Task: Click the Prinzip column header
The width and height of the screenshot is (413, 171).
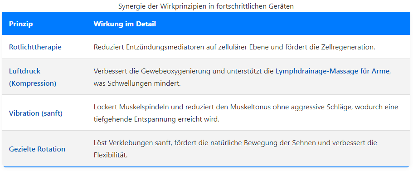Action: (21, 24)
